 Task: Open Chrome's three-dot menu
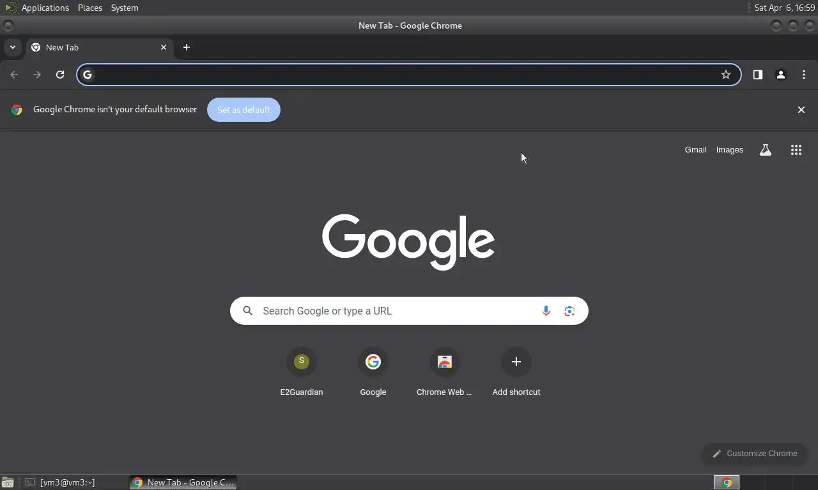[804, 75]
